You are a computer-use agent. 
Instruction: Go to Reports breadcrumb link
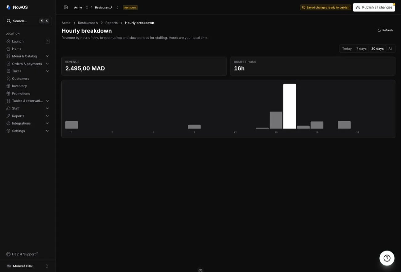click(x=111, y=23)
